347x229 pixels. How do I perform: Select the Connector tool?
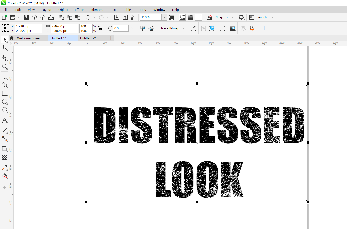5,139
